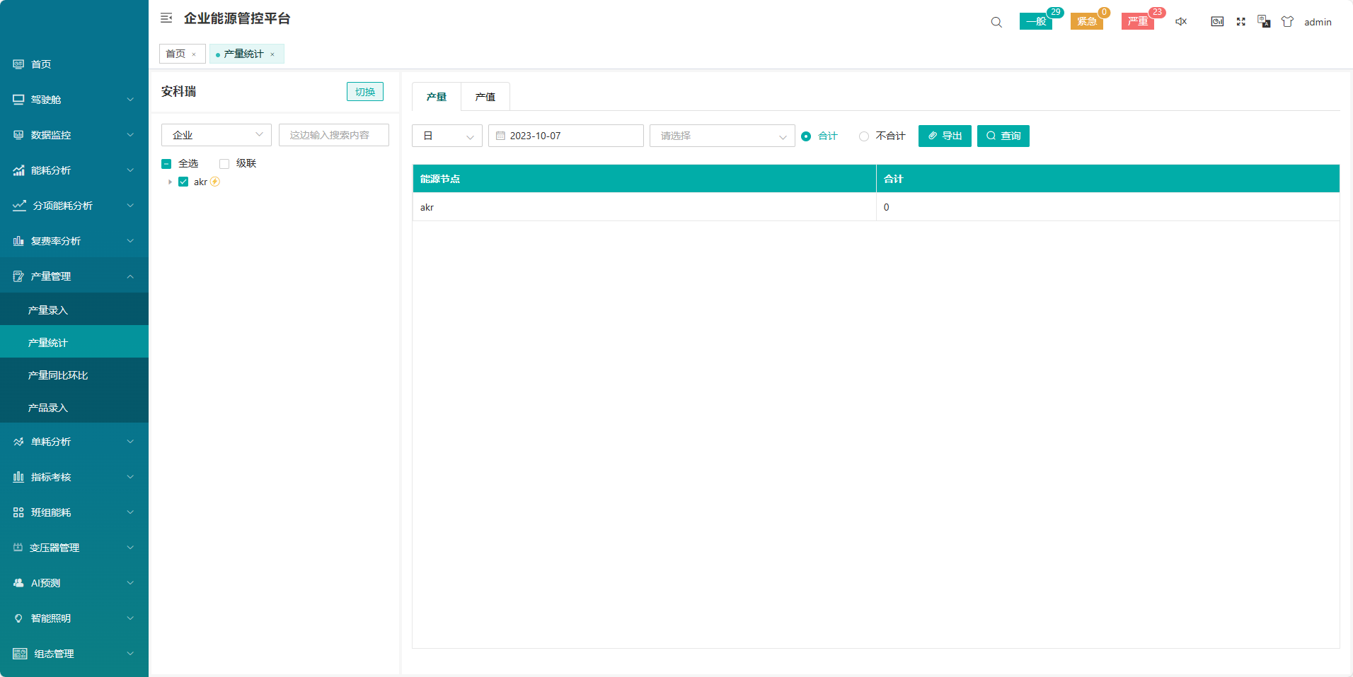
Task: Open the theme shirt icon
Action: pyautogui.click(x=1287, y=22)
